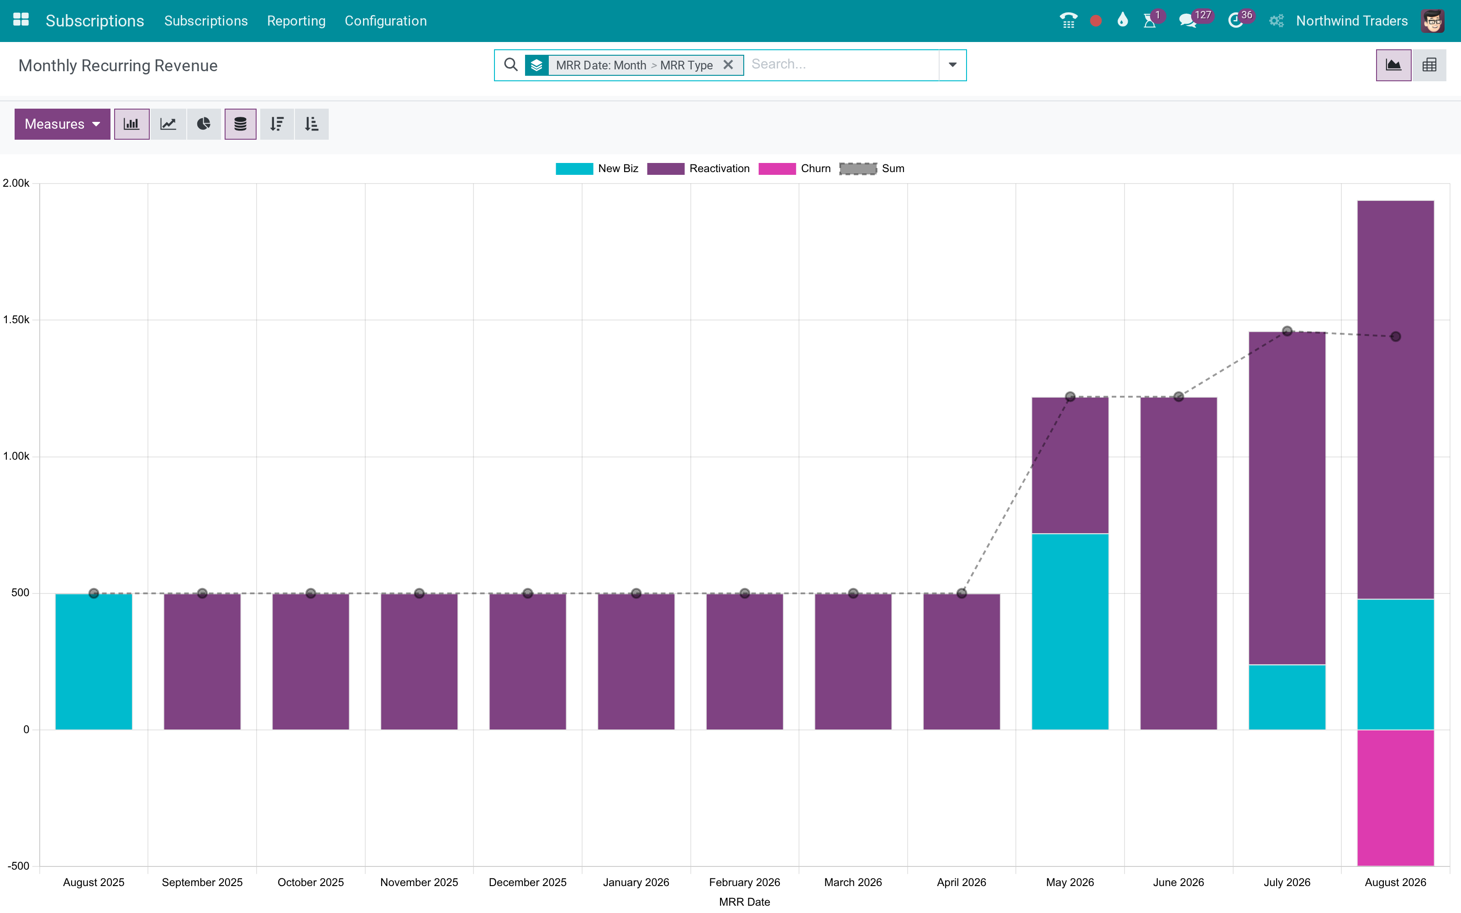Open the VoIP phone icon
This screenshot has height=913, width=1461.
pyautogui.click(x=1068, y=21)
